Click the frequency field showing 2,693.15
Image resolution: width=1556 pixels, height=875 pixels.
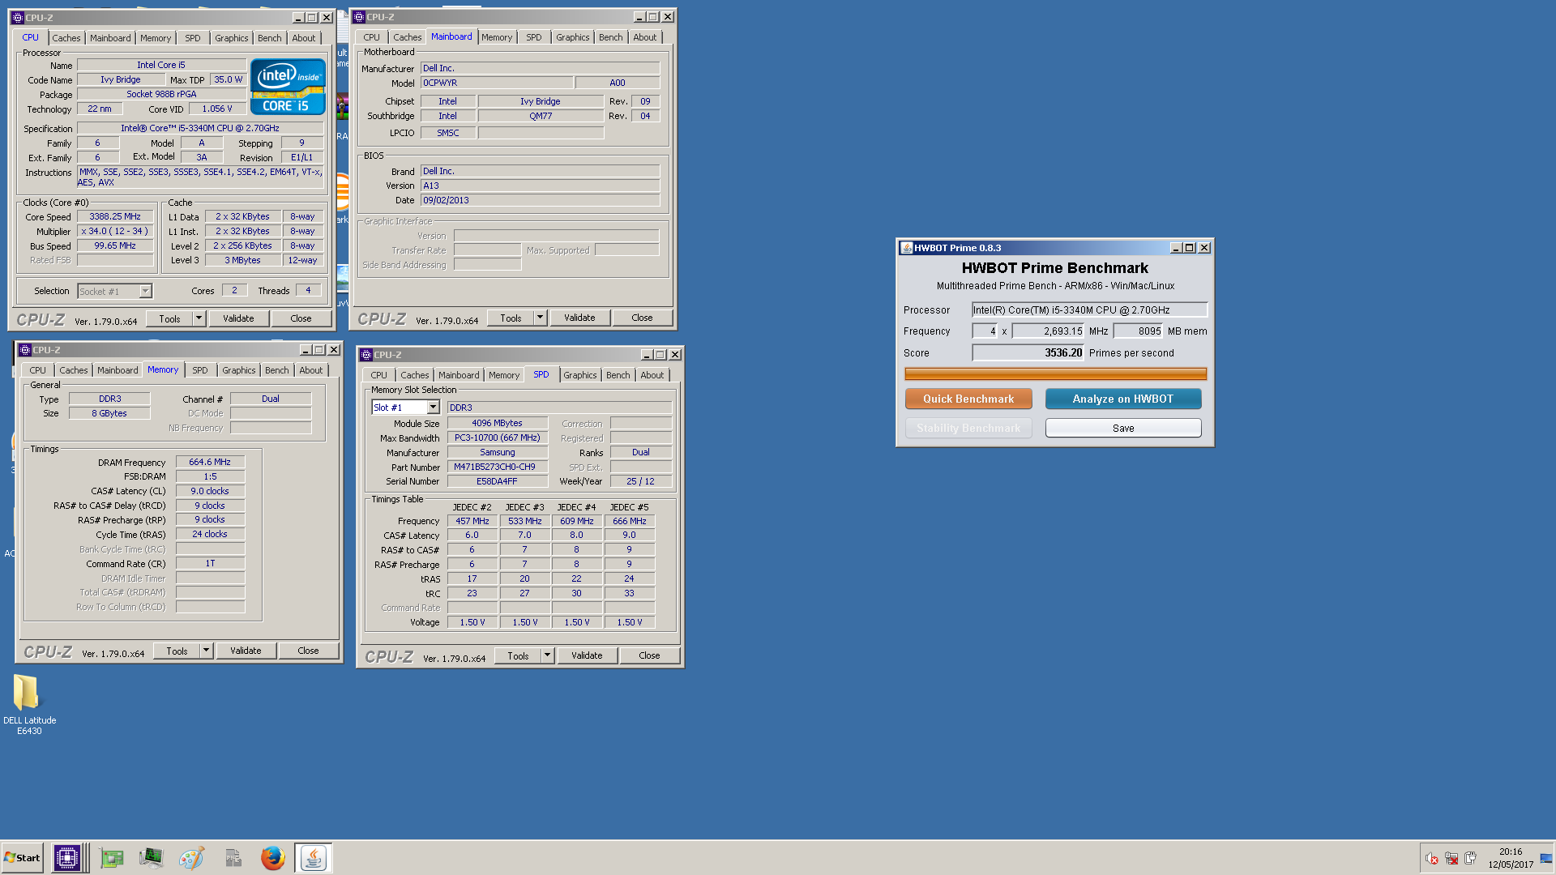coord(1049,331)
